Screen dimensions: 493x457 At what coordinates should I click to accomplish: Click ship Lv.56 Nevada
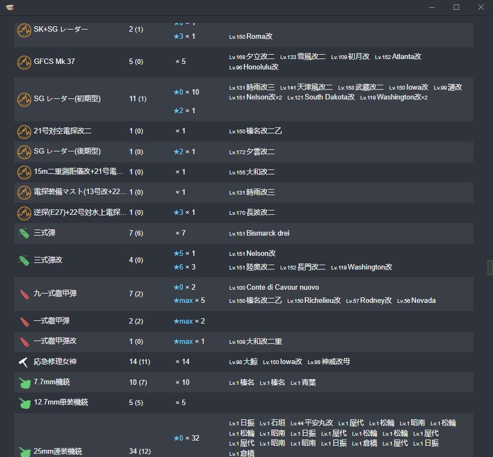[416, 301]
